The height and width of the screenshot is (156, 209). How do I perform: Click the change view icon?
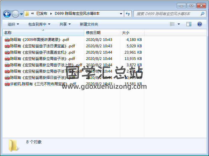pos(172,24)
